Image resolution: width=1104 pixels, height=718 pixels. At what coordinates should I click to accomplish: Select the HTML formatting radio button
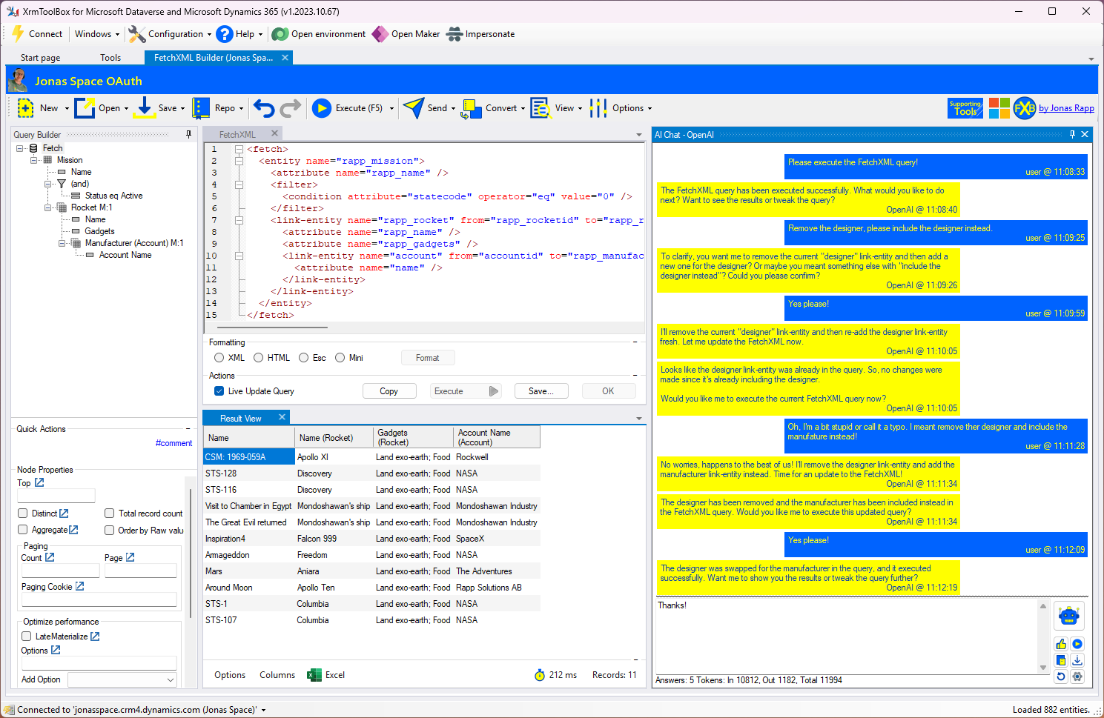pos(258,358)
